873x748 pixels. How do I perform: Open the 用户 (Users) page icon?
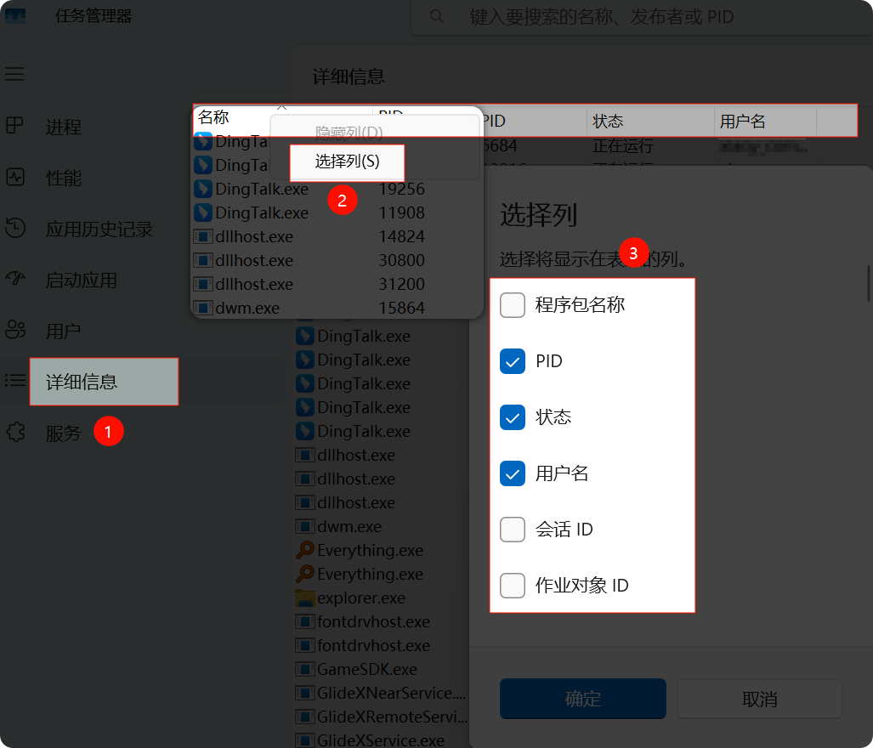(15, 331)
